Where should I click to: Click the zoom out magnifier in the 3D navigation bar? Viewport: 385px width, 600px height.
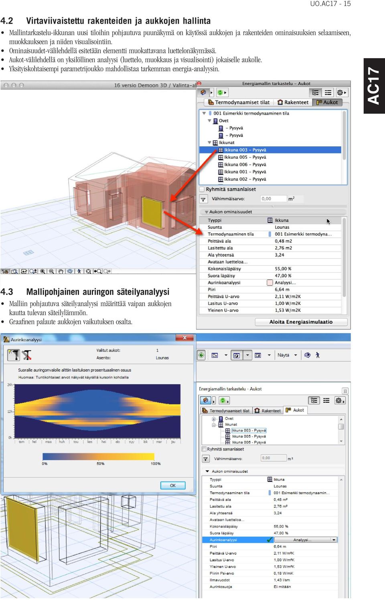tap(51, 271)
